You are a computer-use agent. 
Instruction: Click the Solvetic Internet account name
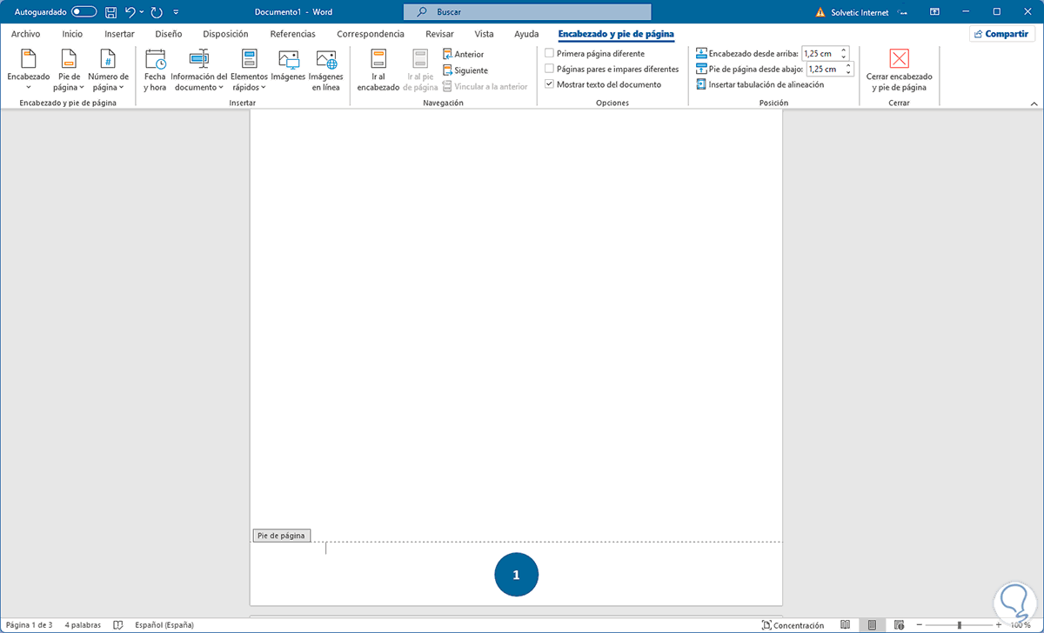(x=861, y=12)
